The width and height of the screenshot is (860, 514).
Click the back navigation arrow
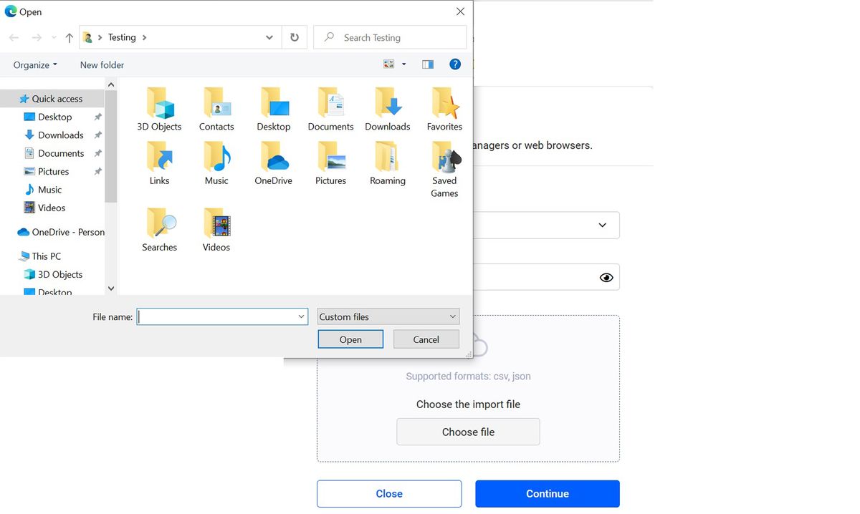click(14, 37)
